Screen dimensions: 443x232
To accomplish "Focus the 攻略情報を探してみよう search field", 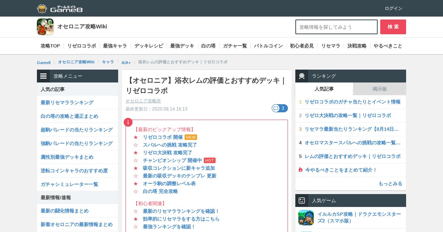I will click(x=336, y=27).
